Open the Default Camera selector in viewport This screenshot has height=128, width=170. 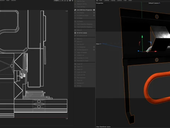point(154,3)
